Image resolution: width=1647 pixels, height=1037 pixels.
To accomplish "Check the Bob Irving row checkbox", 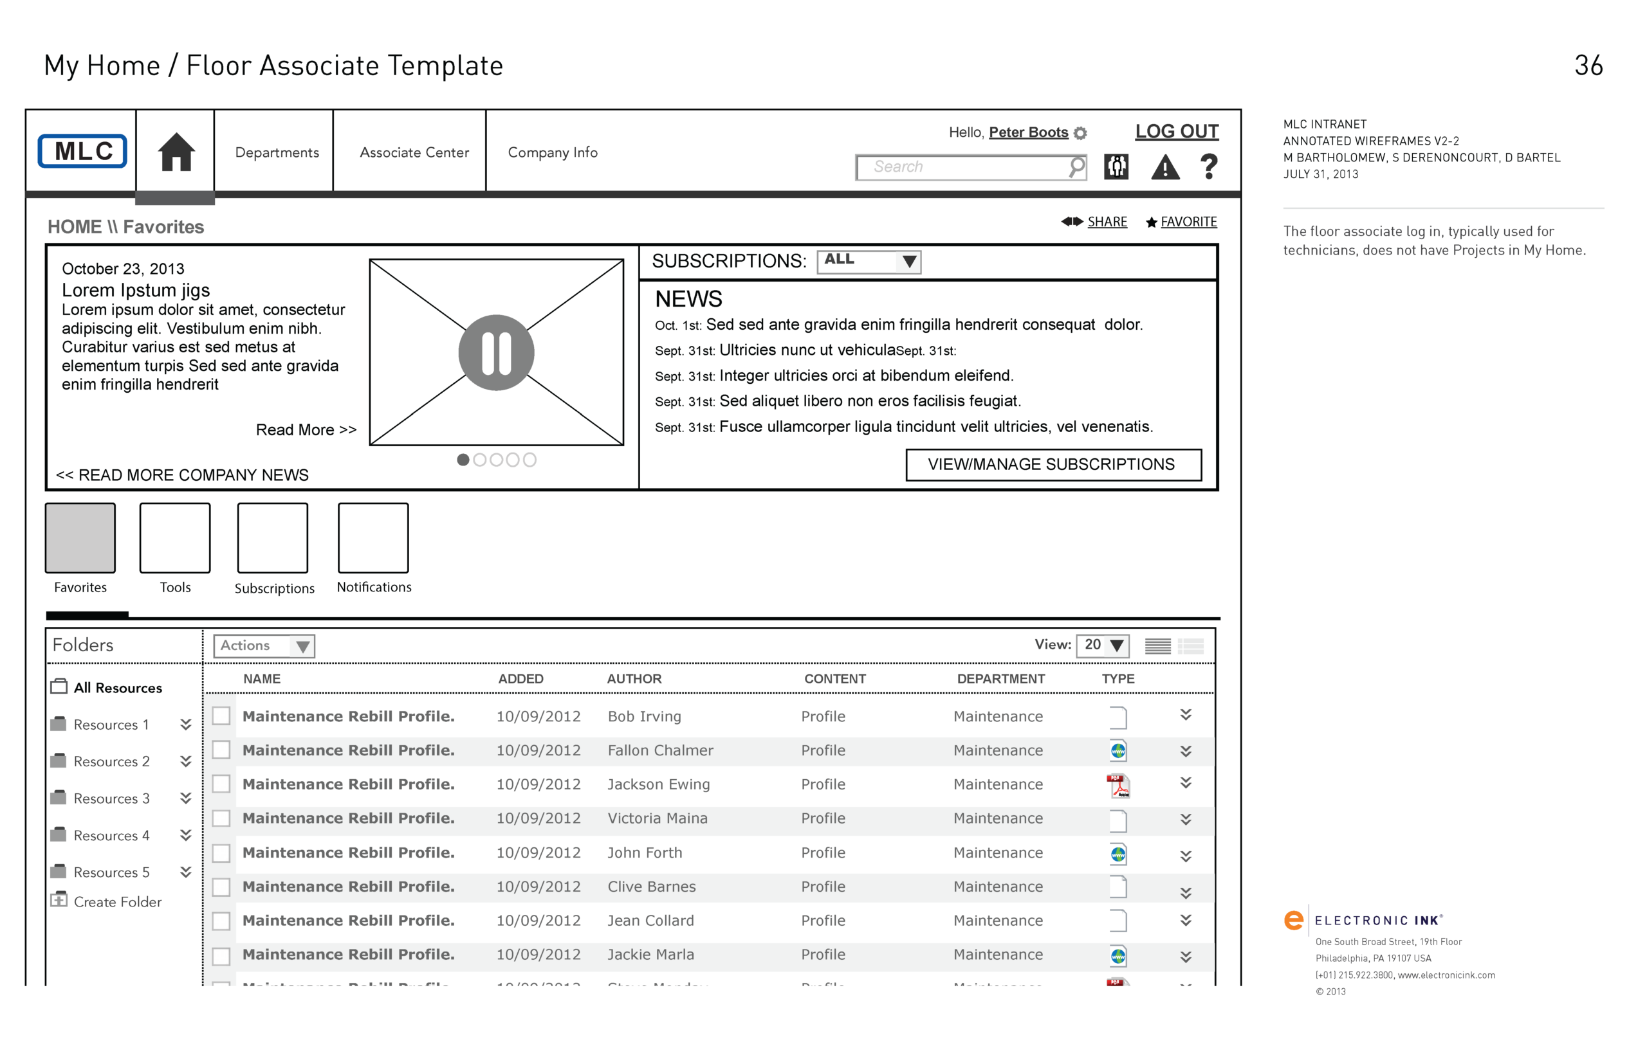I will (x=221, y=716).
